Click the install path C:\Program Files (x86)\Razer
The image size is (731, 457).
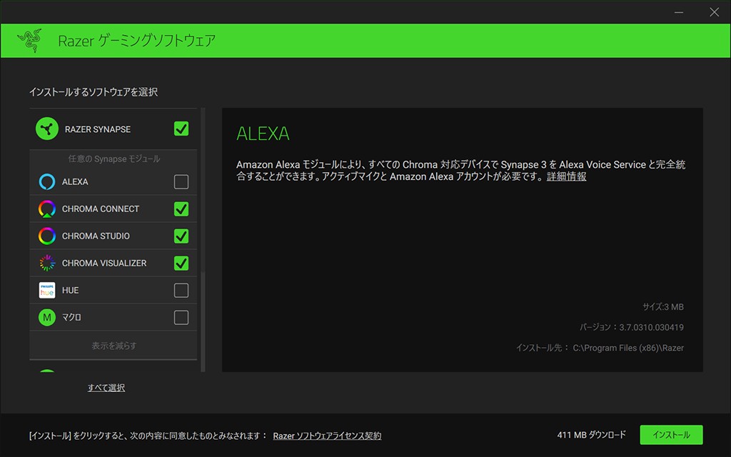pos(628,348)
